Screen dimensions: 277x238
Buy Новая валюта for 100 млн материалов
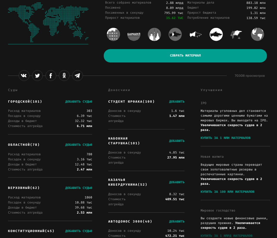coord(227,192)
